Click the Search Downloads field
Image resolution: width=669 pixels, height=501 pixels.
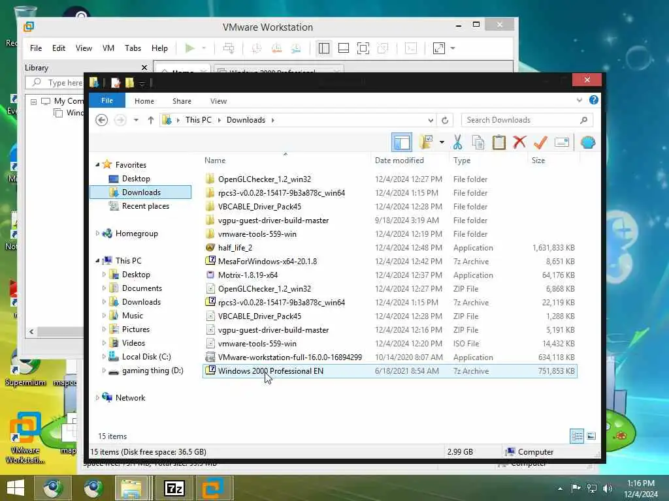[527, 120]
